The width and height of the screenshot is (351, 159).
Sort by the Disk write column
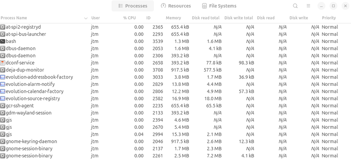pos(299,18)
